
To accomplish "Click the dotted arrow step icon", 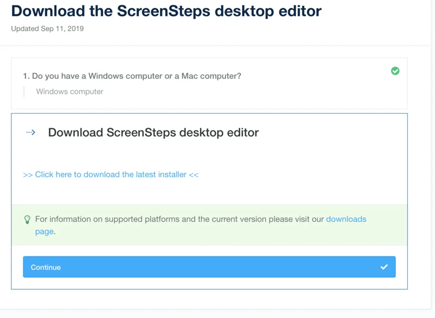I will (31, 133).
